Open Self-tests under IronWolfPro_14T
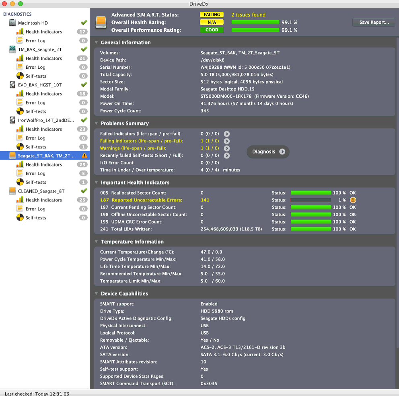 [36, 147]
